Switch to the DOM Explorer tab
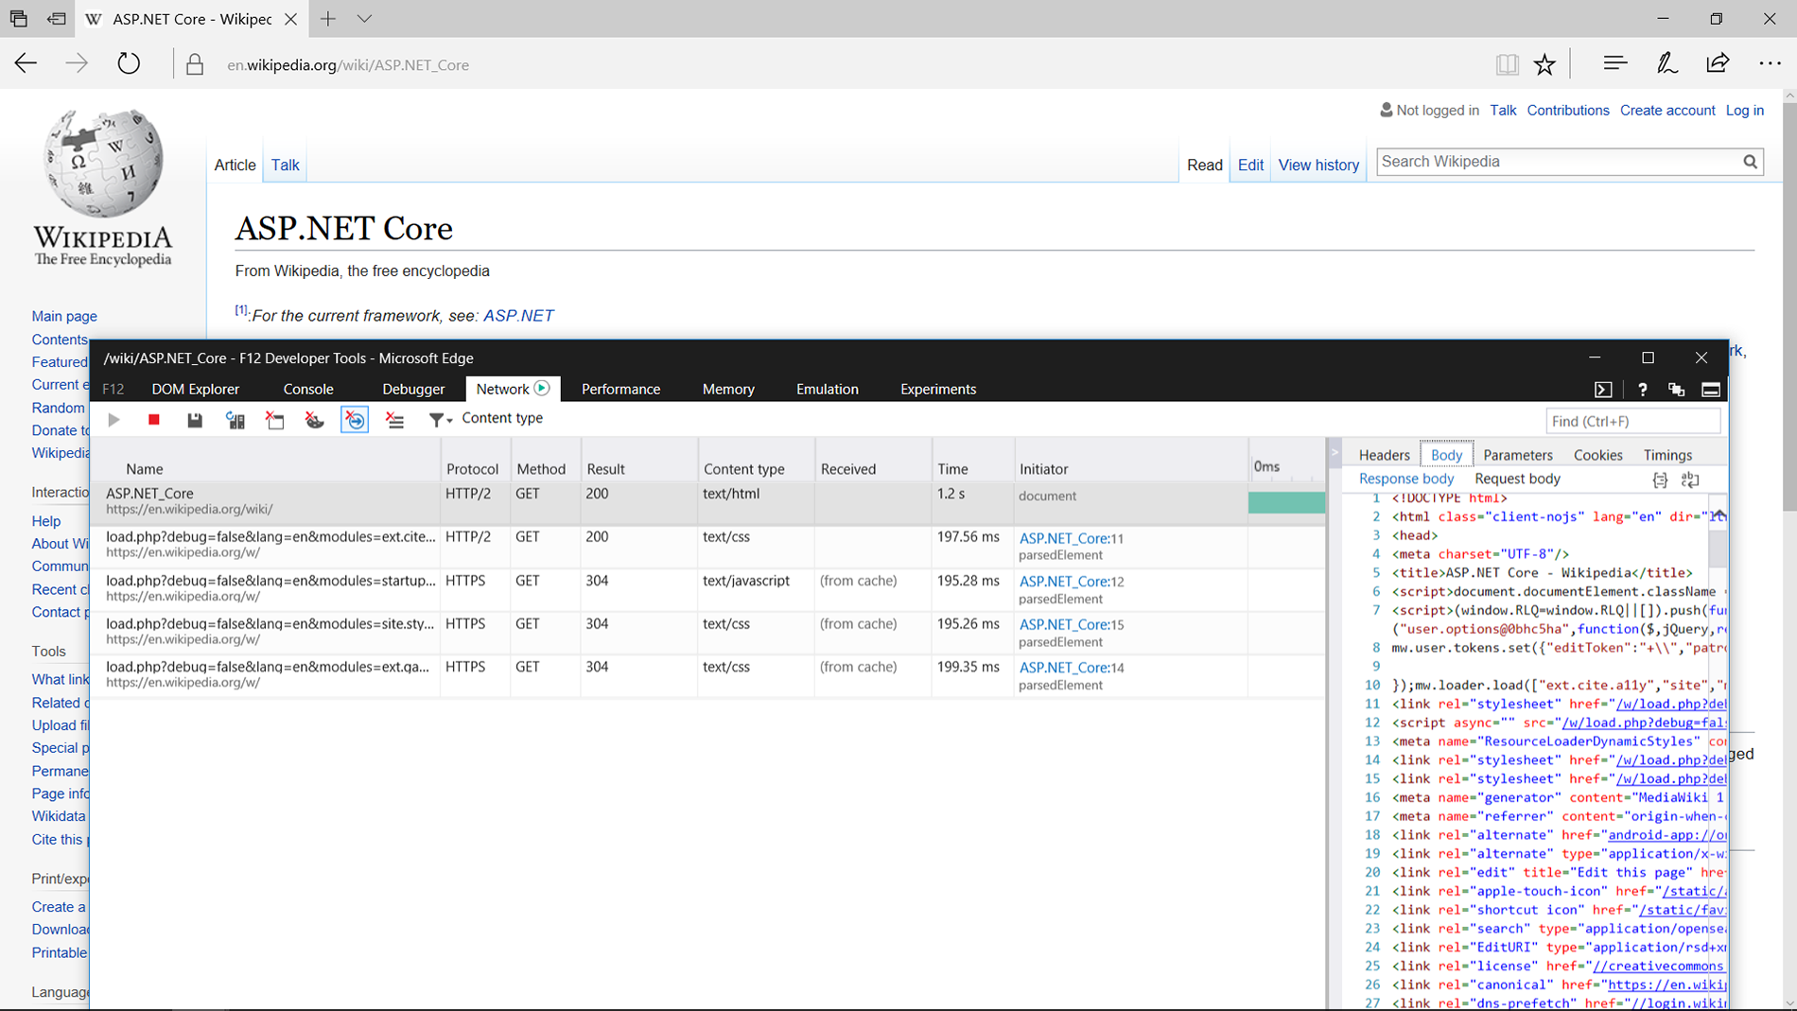 click(196, 389)
